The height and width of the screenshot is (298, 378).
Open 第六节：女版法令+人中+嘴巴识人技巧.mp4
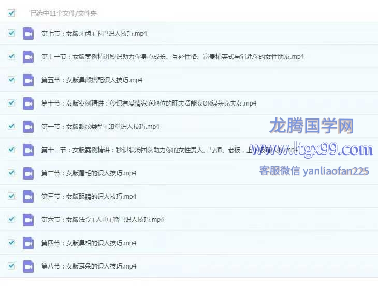[x=103, y=220]
